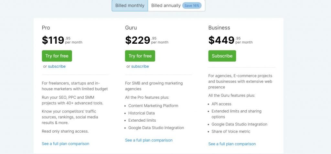Screen dimensions: 331x154
Task: Open full plan comparison under Guru
Action: coord(149,140)
